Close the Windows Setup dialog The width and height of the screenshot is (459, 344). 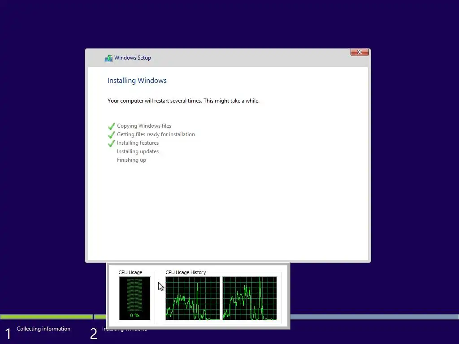pos(359,52)
